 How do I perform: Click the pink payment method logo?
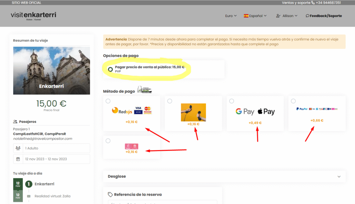pyautogui.click(x=132, y=146)
